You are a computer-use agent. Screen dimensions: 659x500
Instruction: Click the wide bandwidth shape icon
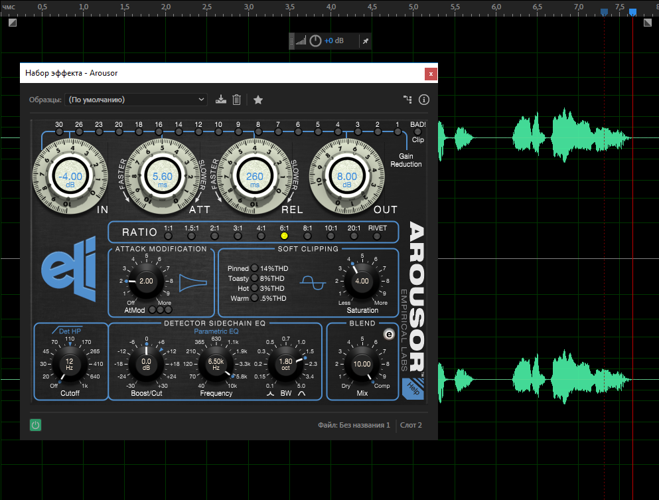coord(302,394)
